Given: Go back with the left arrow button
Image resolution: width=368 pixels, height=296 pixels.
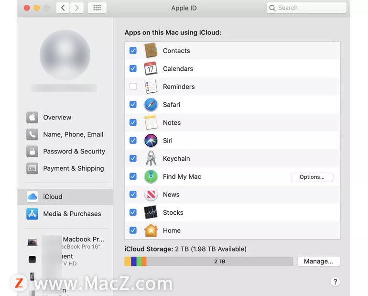Looking at the screenshot, I should point(63,8).
